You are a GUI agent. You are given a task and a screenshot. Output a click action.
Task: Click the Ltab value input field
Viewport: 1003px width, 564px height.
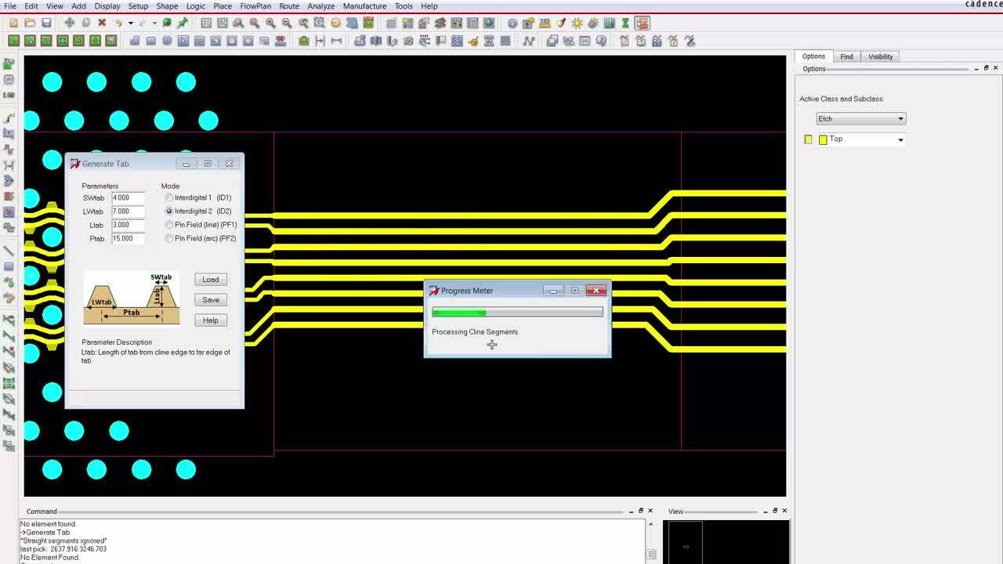tap(128, 225)
